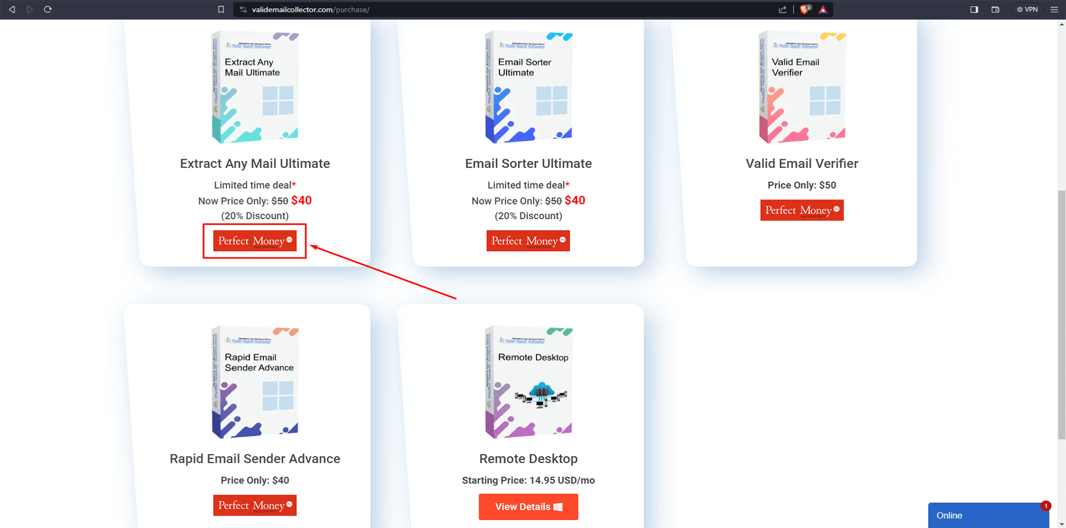Buy Extract Any Mail Ultimate via Perfect Money
This screenshot has width=1066, height=528.
(x=255, y=241)
